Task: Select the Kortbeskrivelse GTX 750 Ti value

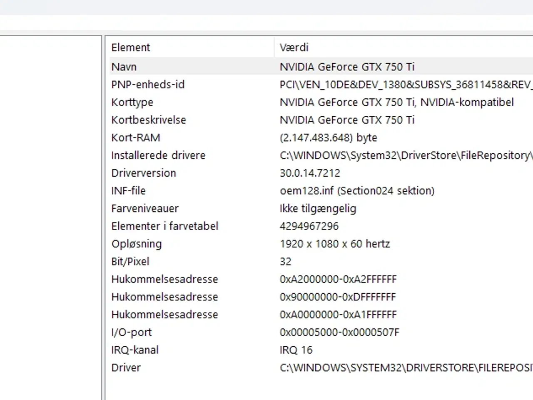Action: (347, 120)
